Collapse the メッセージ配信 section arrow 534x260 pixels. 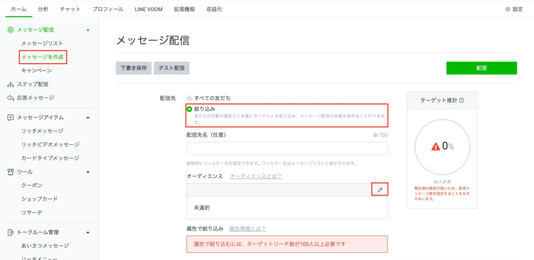point(88,30)
